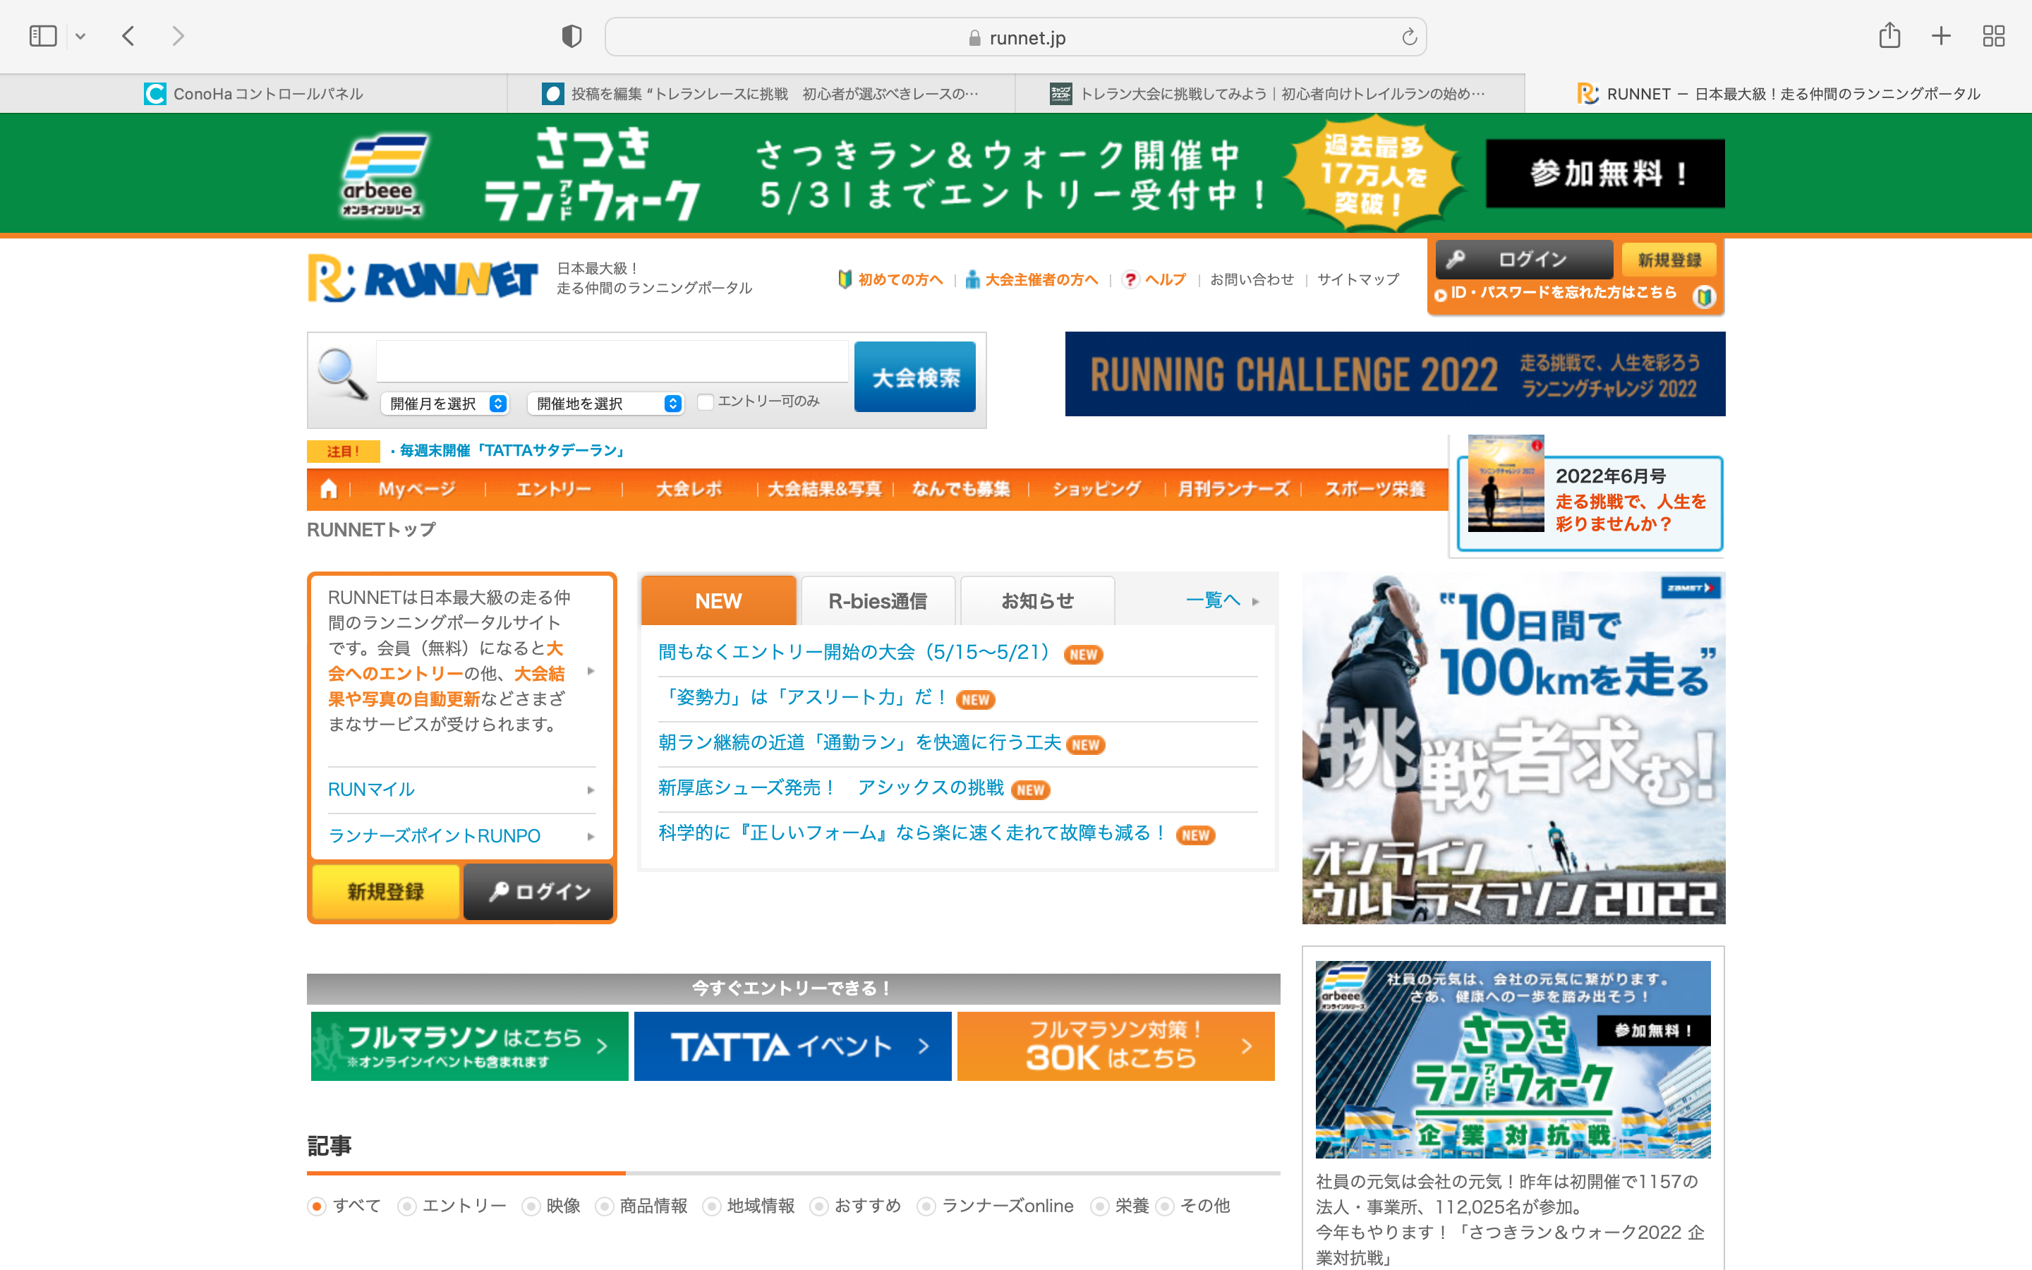Select the R-bies通信 tab

(878, 600)
